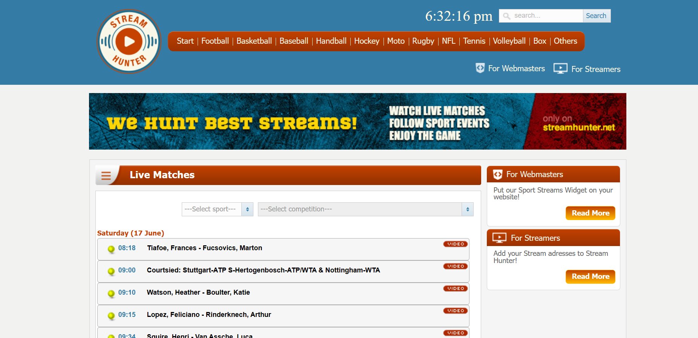Image resolution: width=698 pixels, height=338 pixels.
Task: Click the 08:18 match time
Action: tap(127, 248)
